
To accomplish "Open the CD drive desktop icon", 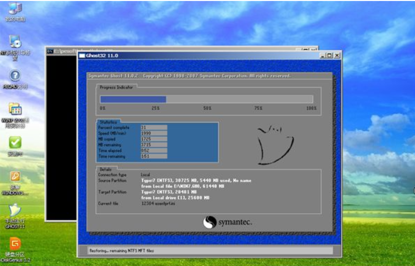I will click(15, 42).
